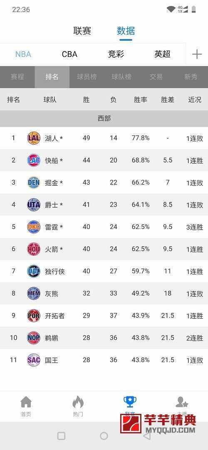Tap the Lakers LAL team logo
Screen dimensions: 208x450
[34, 138]
